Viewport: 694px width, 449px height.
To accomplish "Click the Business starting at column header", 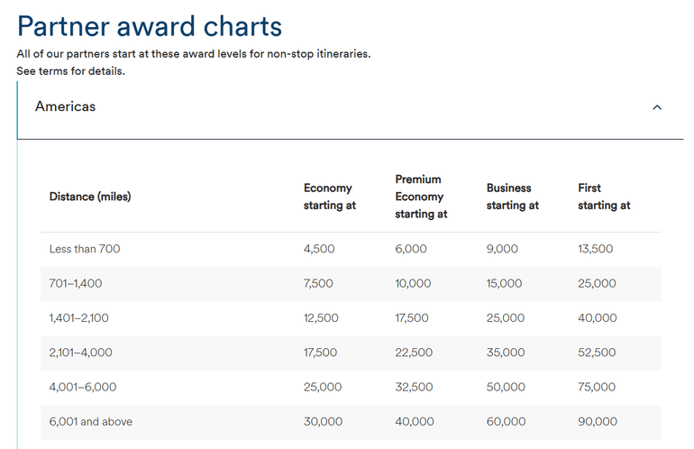I will 512,197.
